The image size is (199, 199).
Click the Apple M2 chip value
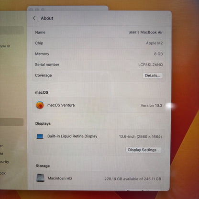tap(155, 43)
